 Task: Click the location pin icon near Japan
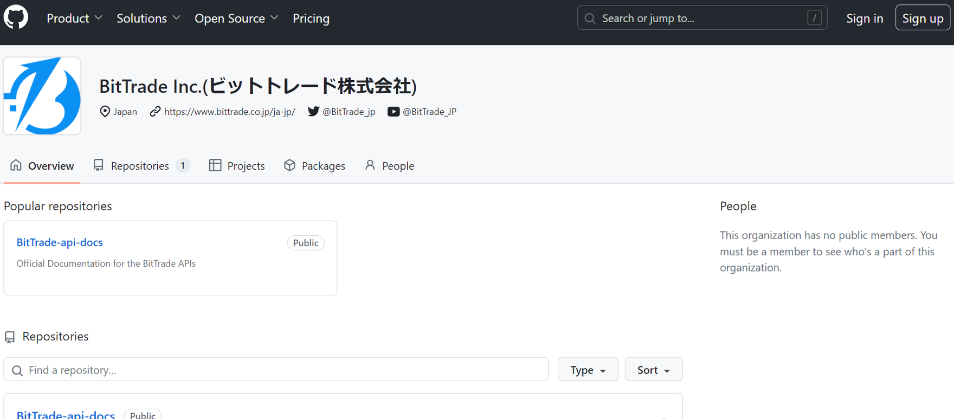tap(105, 111)
